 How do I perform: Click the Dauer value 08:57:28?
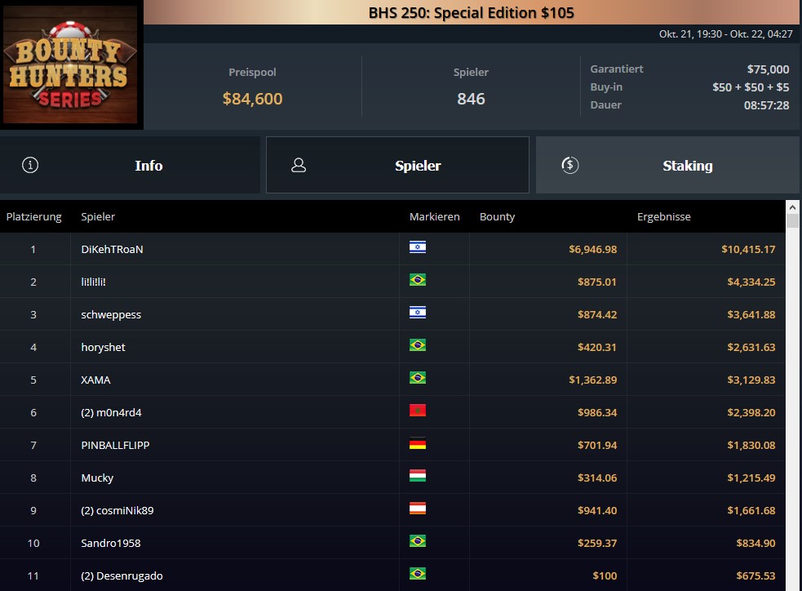tap(766, 105)
